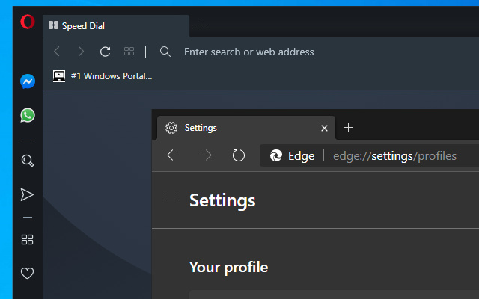This screenshot has width=479, height=299.
Task: Go forward in Edge
Action: 206,155
